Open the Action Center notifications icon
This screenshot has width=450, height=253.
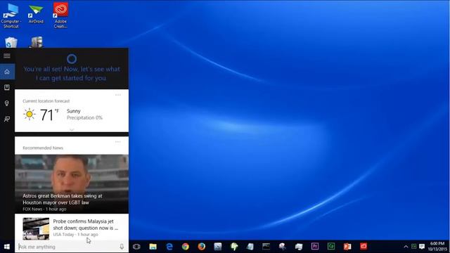click(422, 247)
